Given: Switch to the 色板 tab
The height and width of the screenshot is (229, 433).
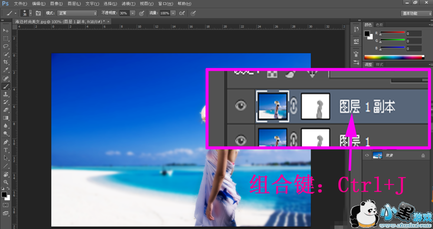Looking at the screenshot, I should tap(380, 25).
